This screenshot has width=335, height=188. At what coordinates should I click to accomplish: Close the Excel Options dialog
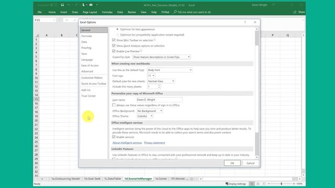pyautogui.click(x=255, y=22)
